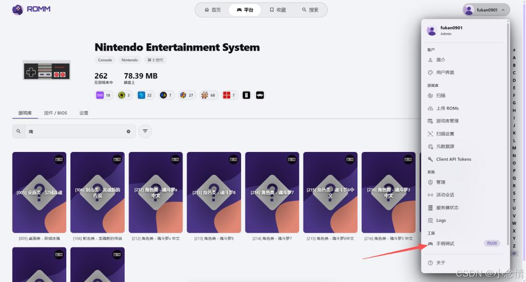Click platform icon on [213] game card
Image resolution: width=526 pixels, height=282 pixels.
pyautogui.click(x=233, y=160)
